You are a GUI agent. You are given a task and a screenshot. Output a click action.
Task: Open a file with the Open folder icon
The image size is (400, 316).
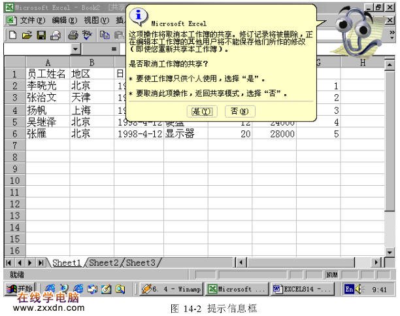[27, 35]
